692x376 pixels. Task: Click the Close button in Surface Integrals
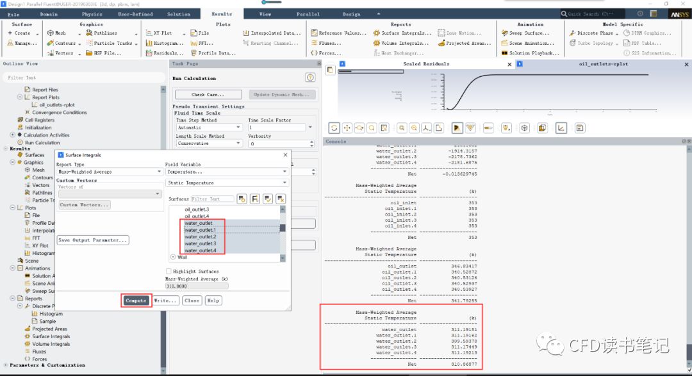[x=192, y=300]
